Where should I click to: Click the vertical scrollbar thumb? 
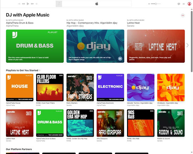coord(192,41)
